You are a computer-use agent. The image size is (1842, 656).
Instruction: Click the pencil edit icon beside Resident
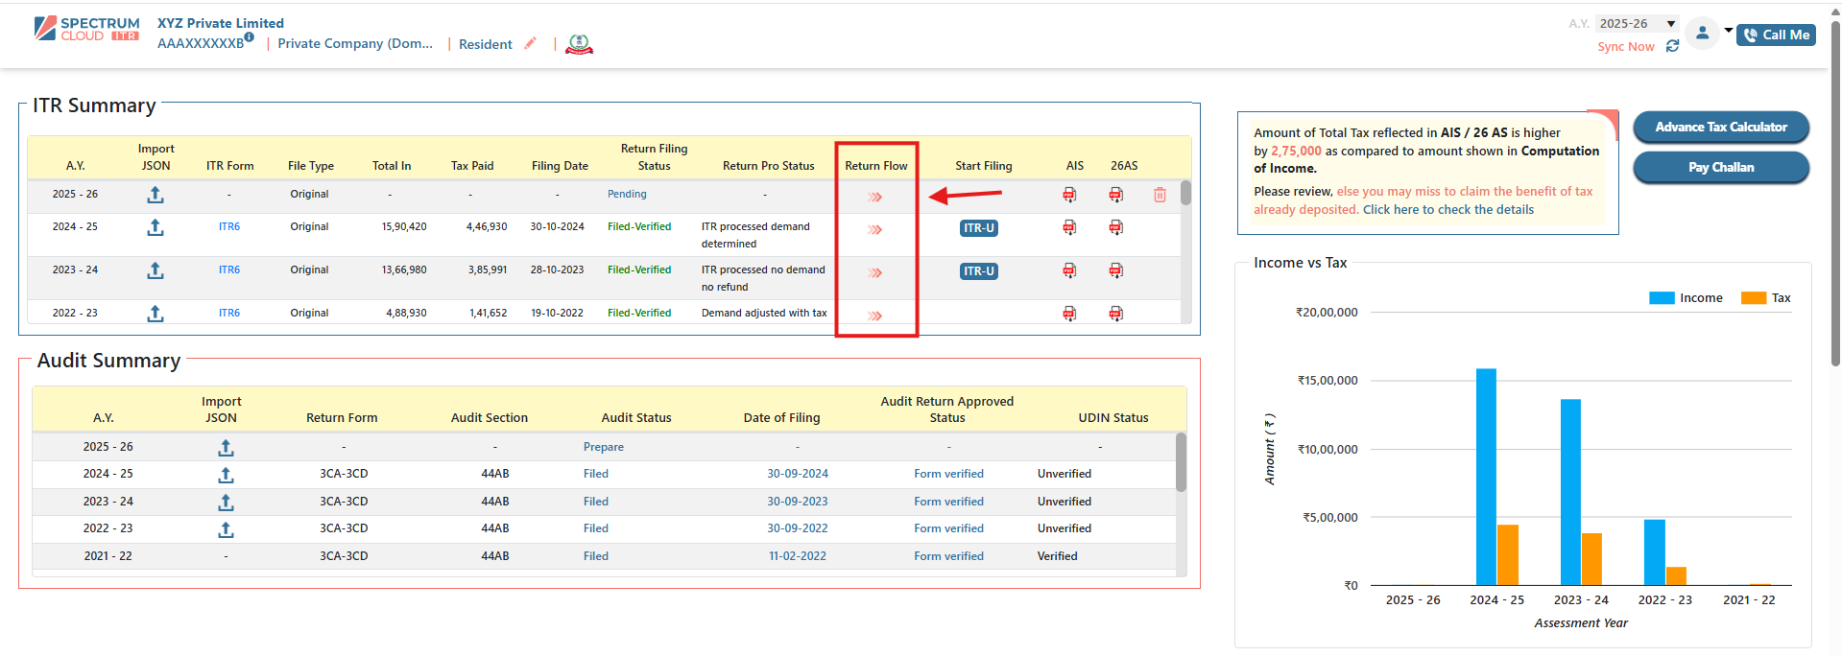coord(530,43)
